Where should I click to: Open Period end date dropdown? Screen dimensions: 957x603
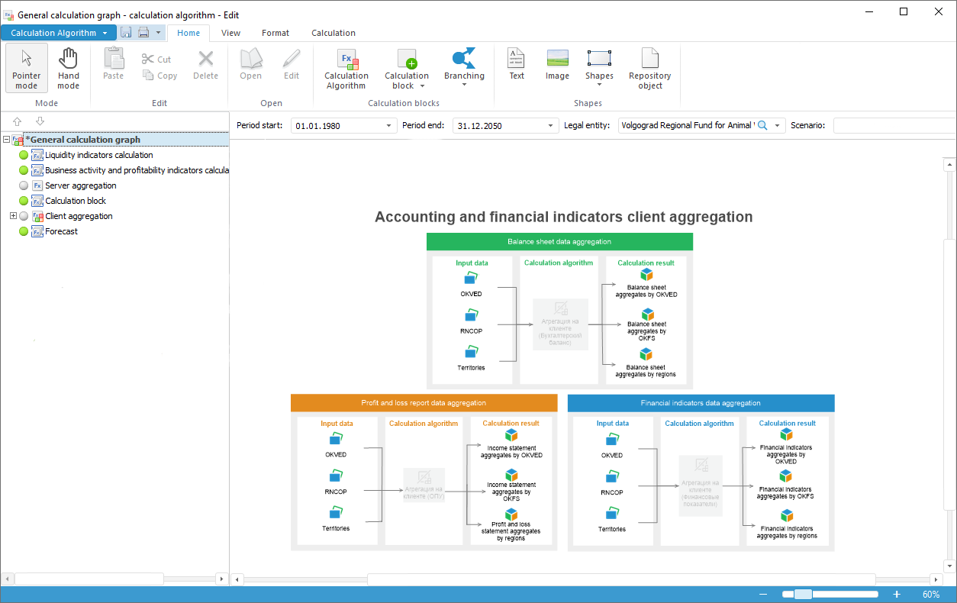click(549, 125)
